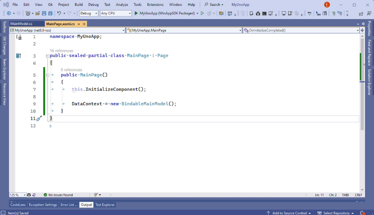The height and width of the screenshot is (215, 374).
Task: Click the Save All icon
Action: point(50,13)
